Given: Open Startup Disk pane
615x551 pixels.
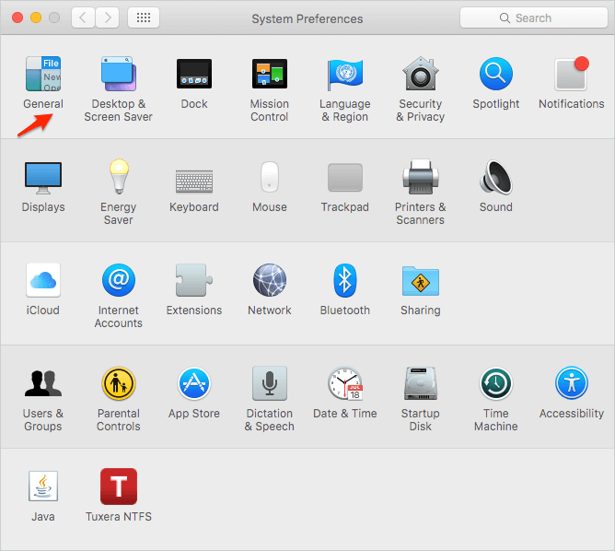Looking at the screenshot, I should pyautogui.click(x=421, y=383).
